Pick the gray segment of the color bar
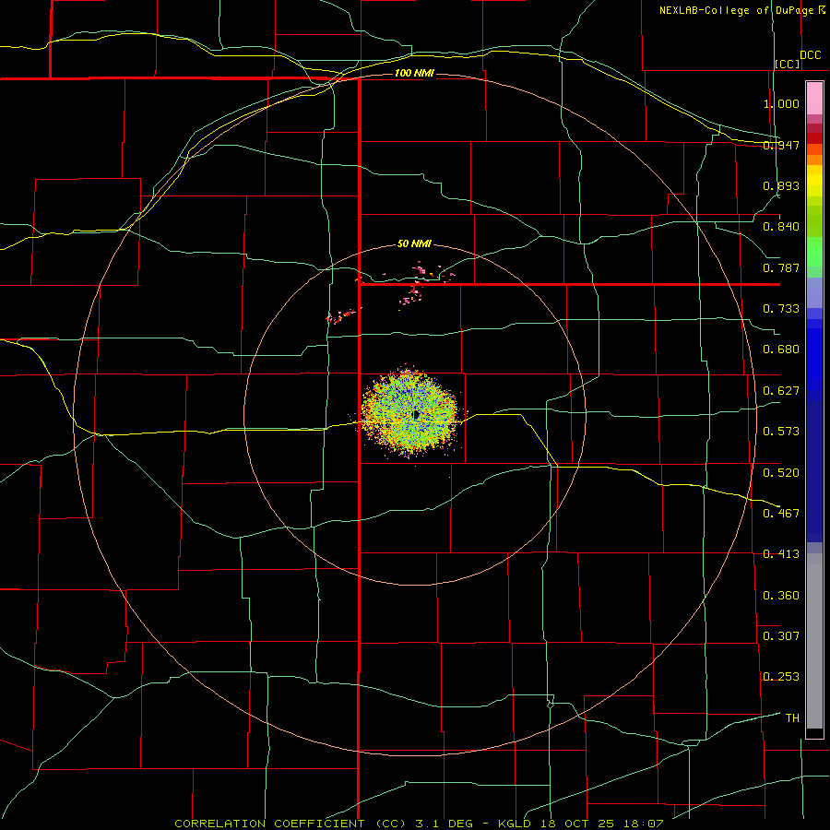This screenshot has width=830, height=830. (x=814, y=641)
